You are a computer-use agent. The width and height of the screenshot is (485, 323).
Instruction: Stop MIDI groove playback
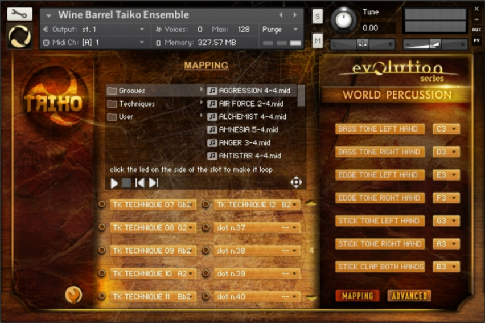point(126,183)
